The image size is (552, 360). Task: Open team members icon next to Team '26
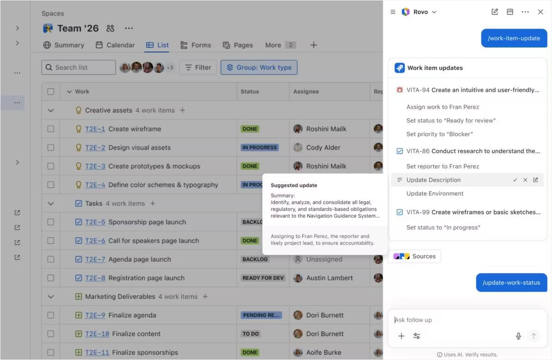(x=110, y=28)
